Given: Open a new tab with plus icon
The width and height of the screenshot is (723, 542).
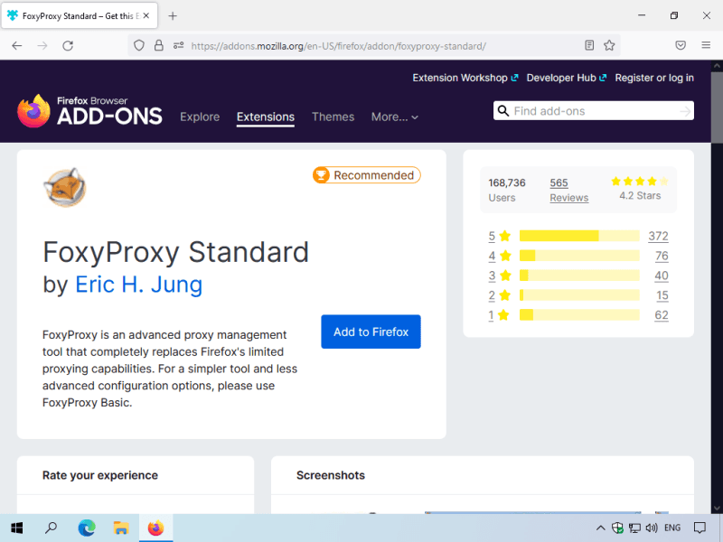Looking at the screenshot, I should tap(173, 15).
